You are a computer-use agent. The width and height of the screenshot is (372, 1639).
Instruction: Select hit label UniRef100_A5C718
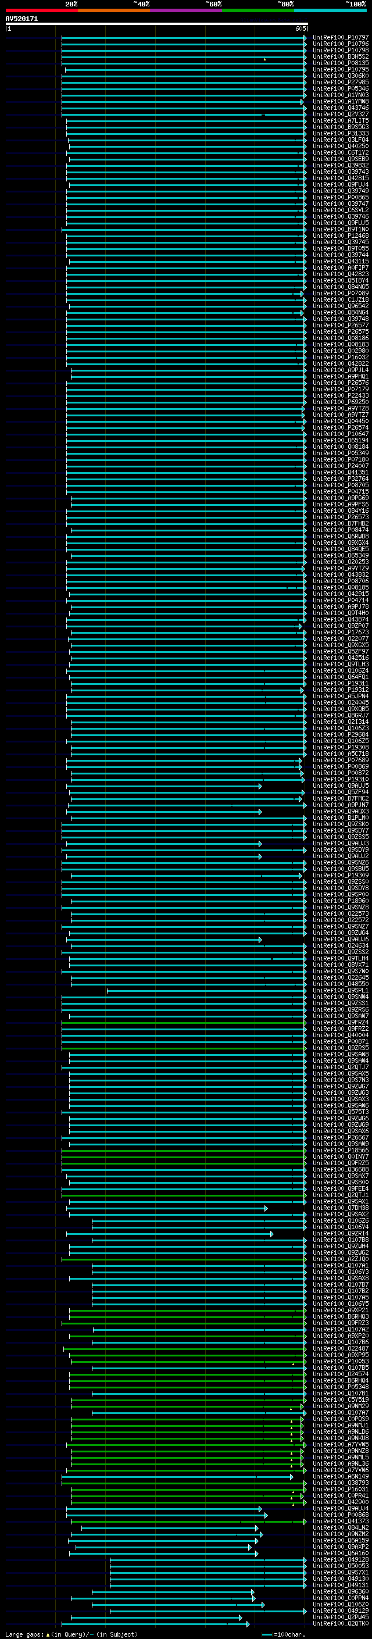coord(341,754)
